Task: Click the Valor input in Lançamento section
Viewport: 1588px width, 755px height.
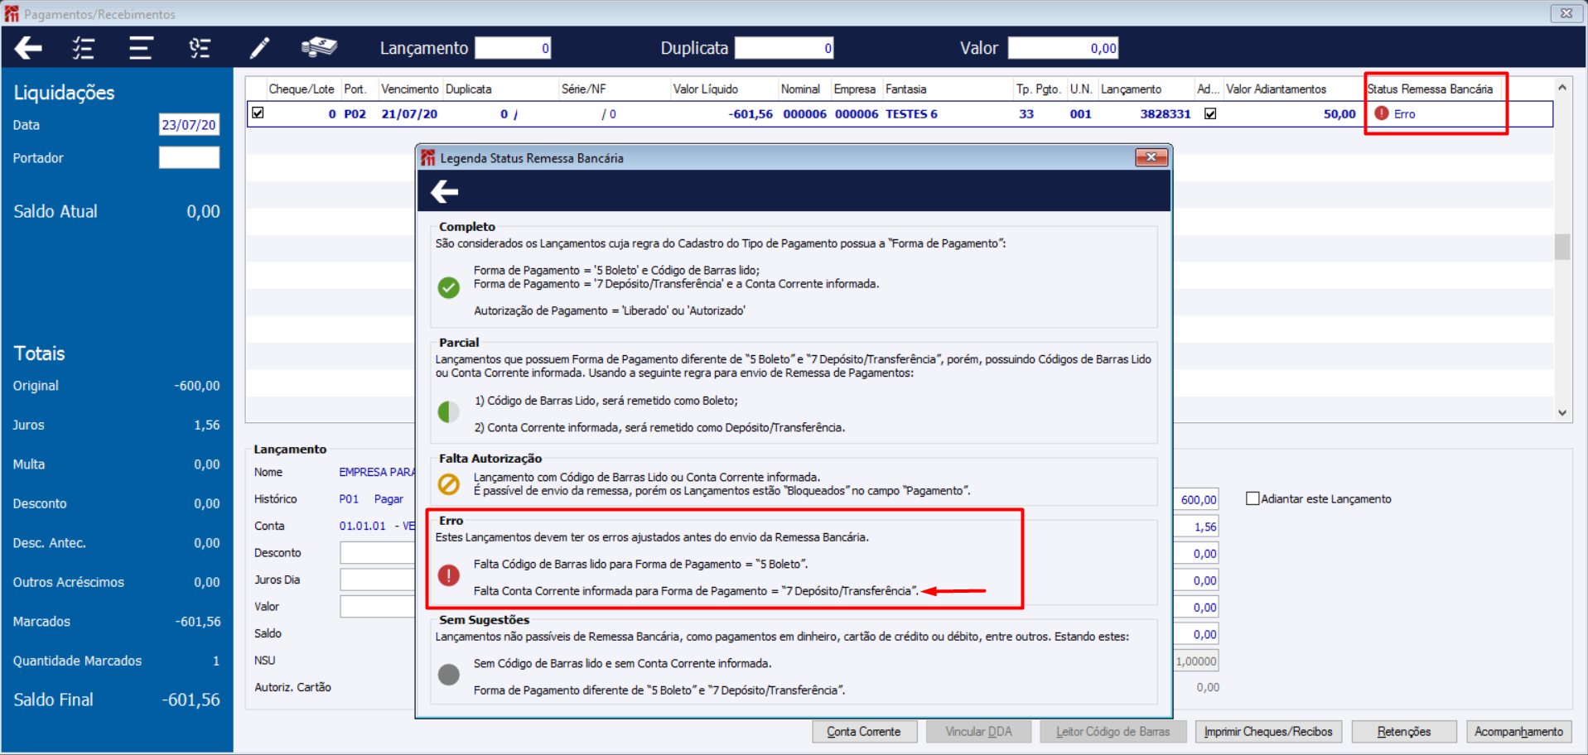Action: pos(378,607)
